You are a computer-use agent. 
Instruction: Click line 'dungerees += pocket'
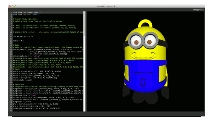[x=22, y=102]
